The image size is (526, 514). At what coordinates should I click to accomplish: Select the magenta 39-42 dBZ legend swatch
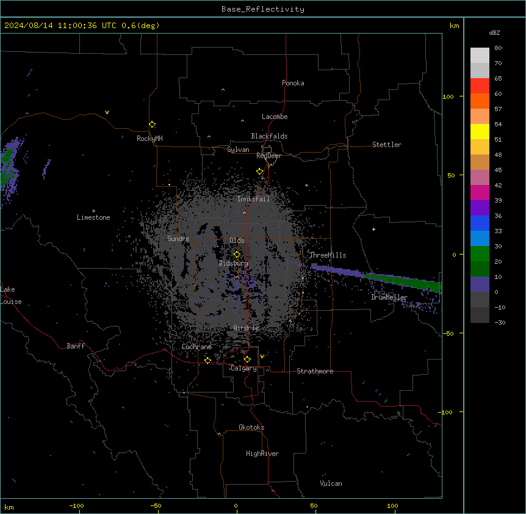tap(480, 192)
